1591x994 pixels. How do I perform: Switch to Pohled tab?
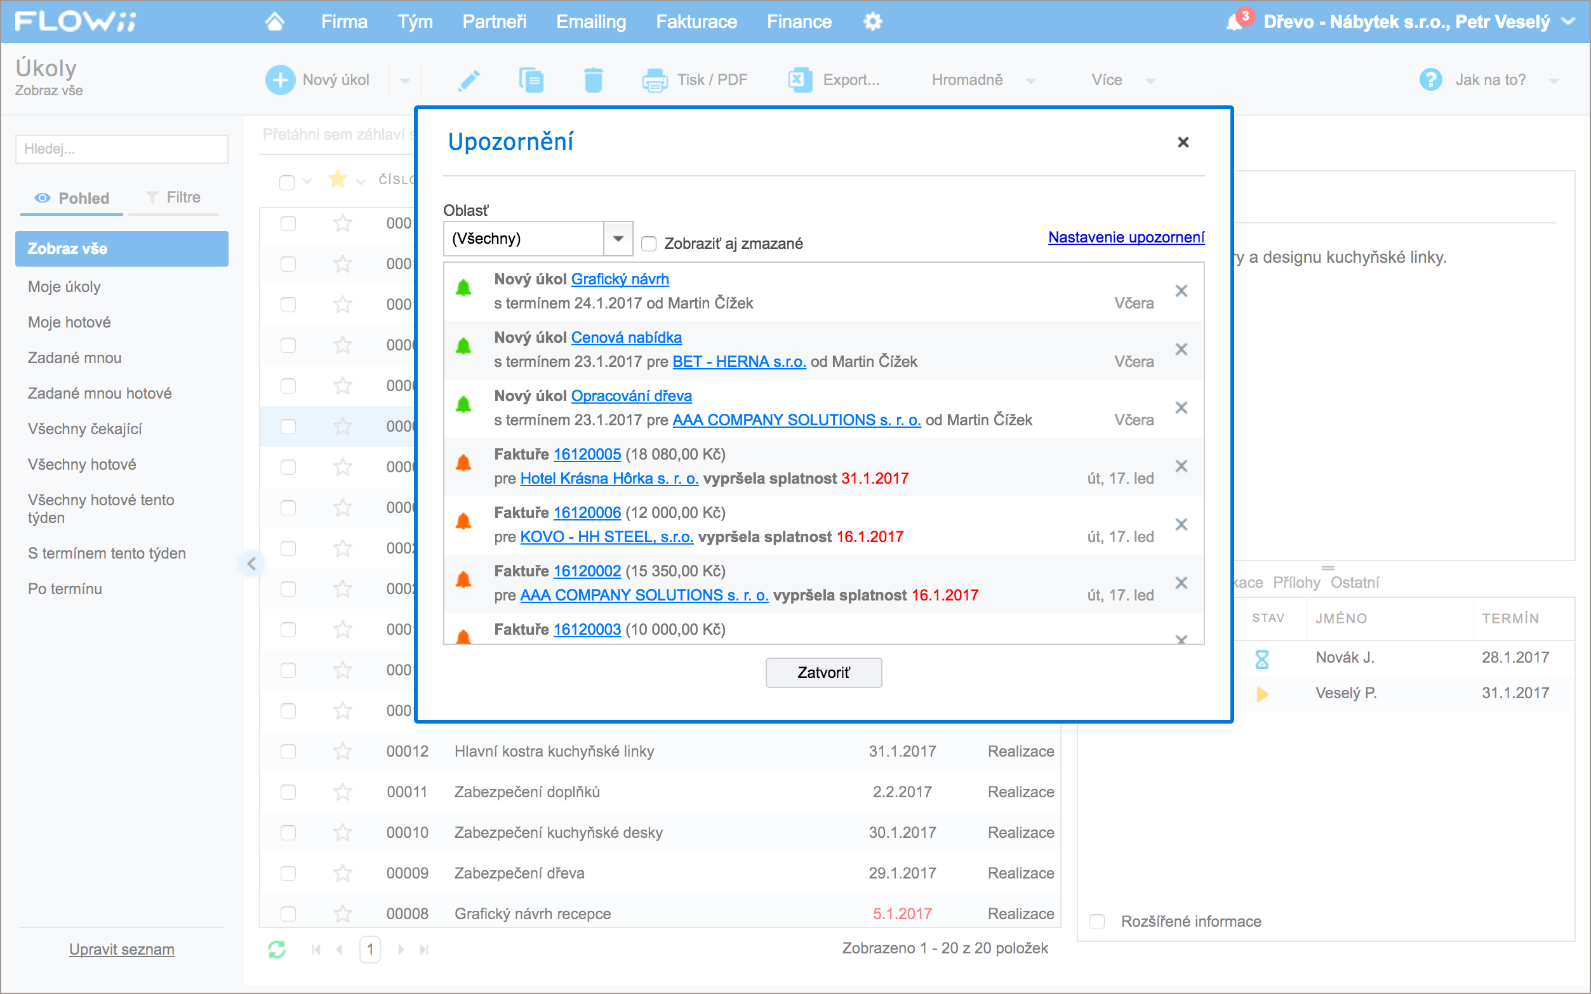point(72,198)
